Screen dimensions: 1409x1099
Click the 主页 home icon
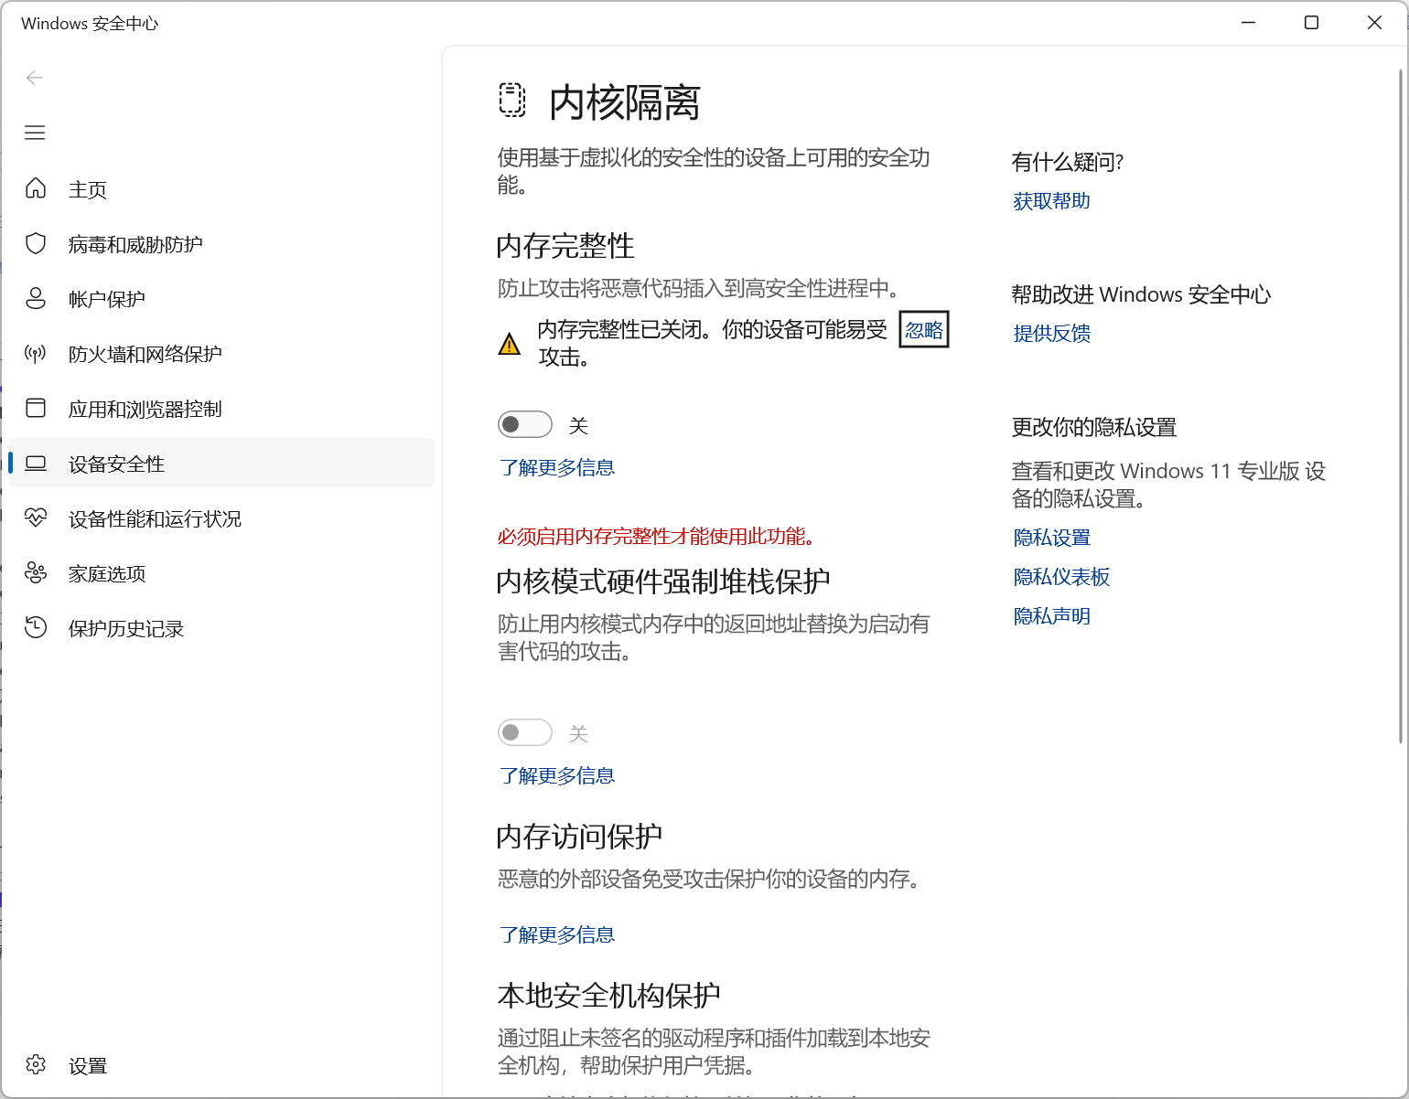(x=36, y=188)
